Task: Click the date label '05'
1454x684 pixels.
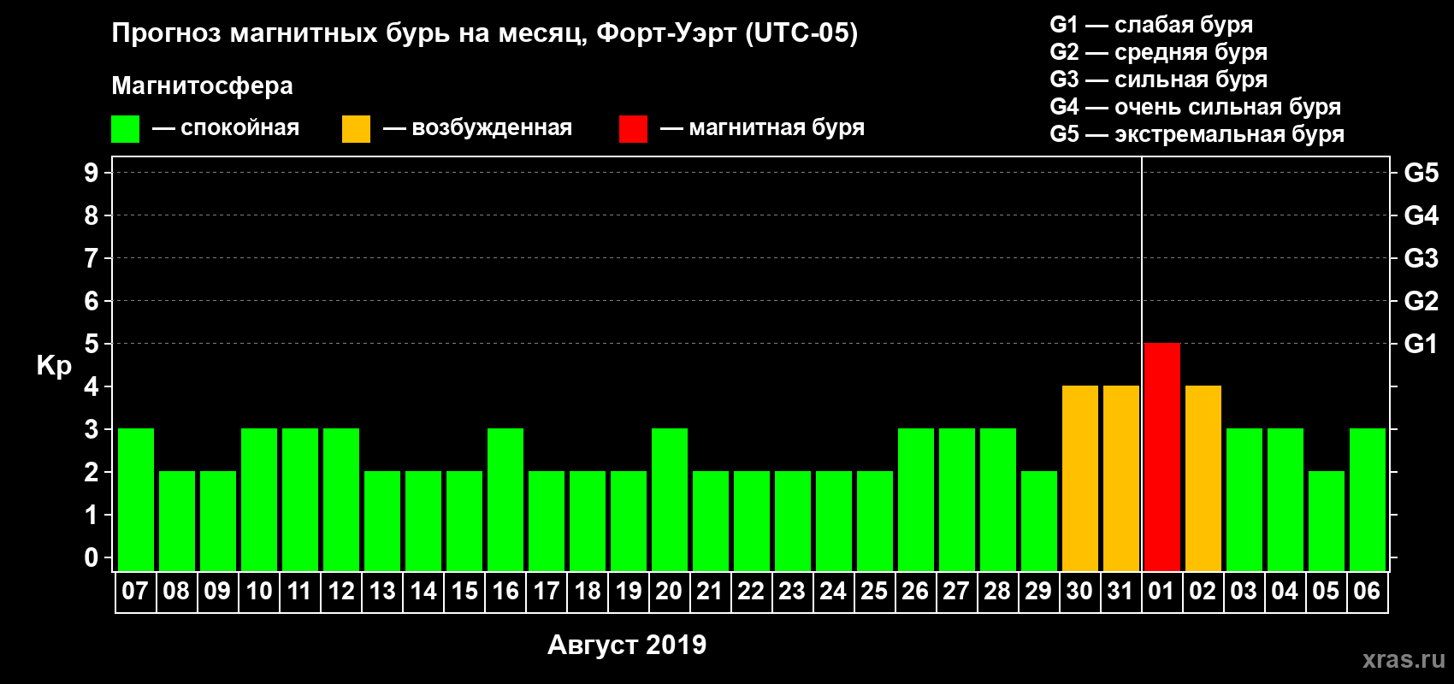Action: point(1326,591)
